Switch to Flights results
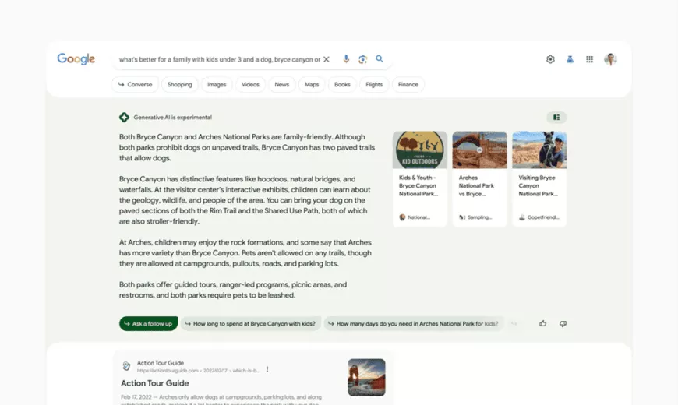This screenshot has width=678, height=405. (374, 84)
